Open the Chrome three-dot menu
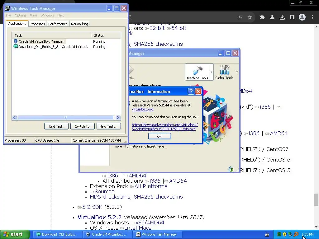This screenshot has width=319, height=239. (312, 17)
